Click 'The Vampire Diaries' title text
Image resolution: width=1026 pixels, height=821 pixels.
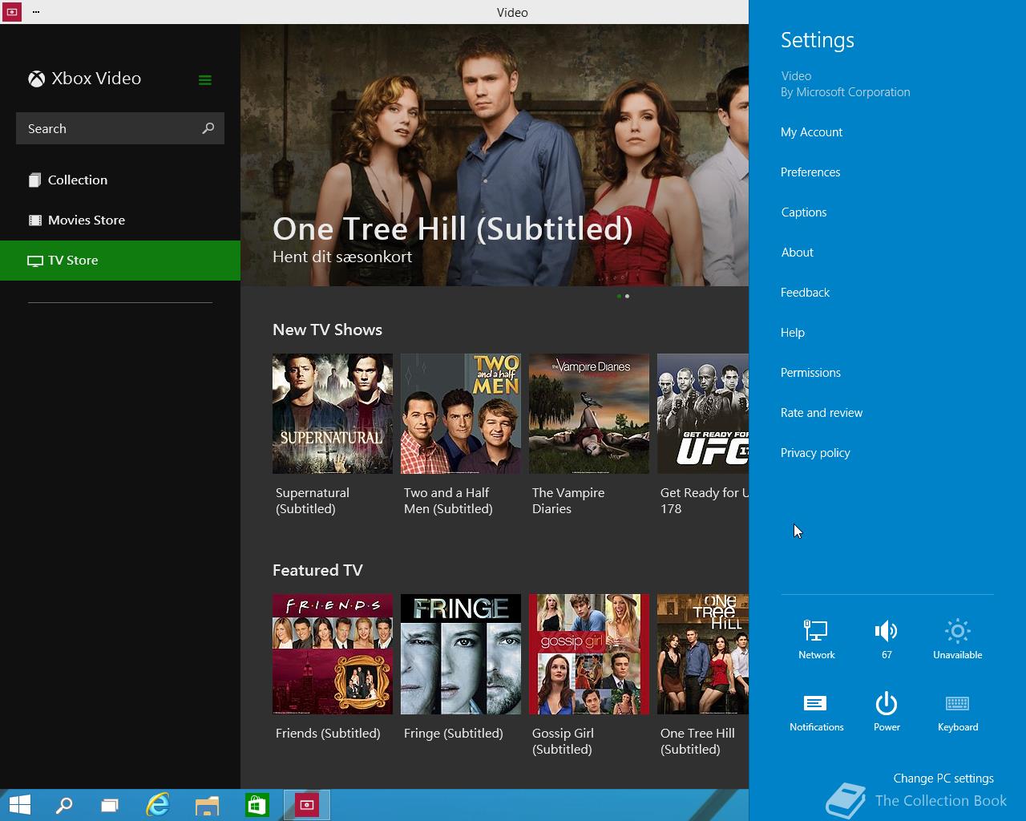click(568, 501)
